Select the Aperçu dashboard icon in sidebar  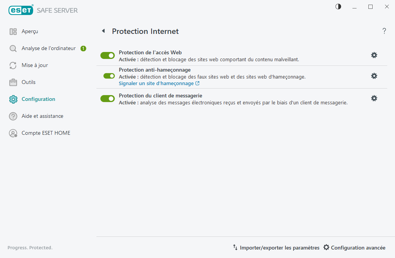pyautogui.click(x=13, y=31)
